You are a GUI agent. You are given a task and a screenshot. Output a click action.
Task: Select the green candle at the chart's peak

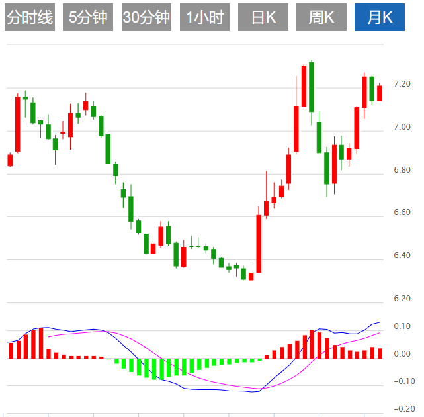[x=312, y=86]
